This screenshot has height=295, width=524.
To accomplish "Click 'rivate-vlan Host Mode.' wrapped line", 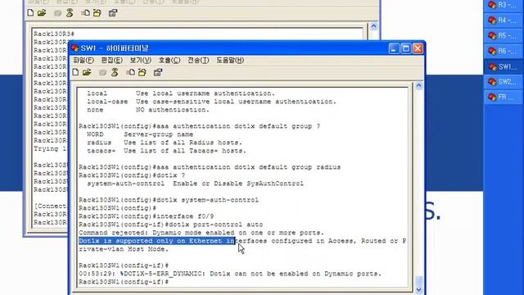I will 124,249.
